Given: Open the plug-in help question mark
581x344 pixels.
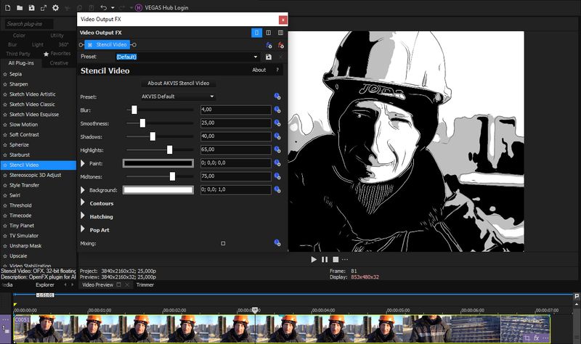Looking at the screenshot, I should pyautogui.click(x=277, y=70).
